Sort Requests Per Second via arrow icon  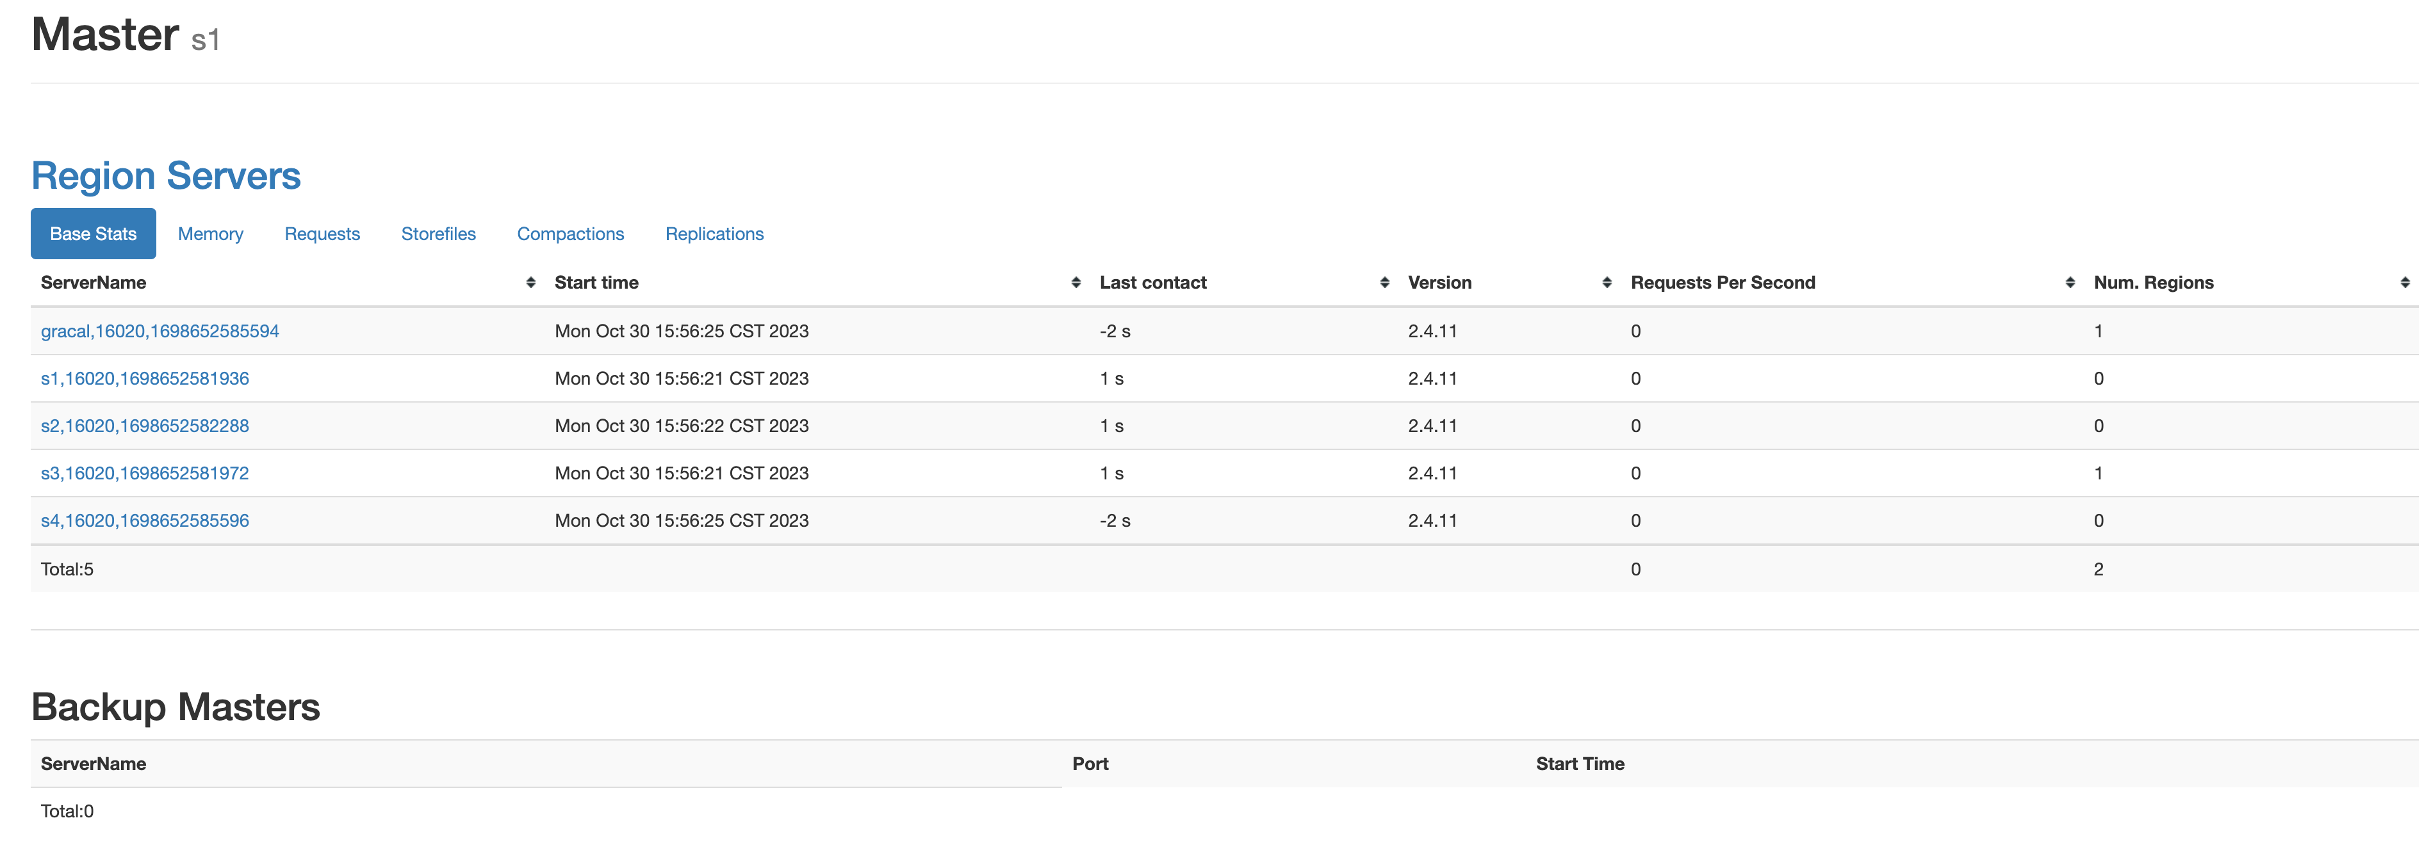[2069, 283]
